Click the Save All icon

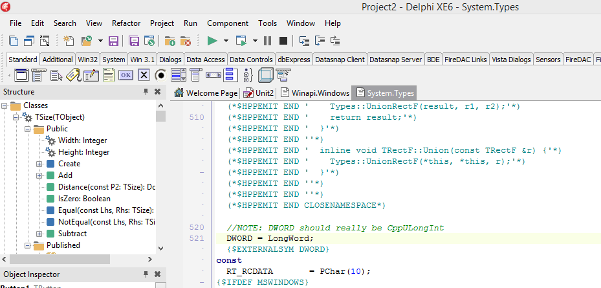point(134,41)
